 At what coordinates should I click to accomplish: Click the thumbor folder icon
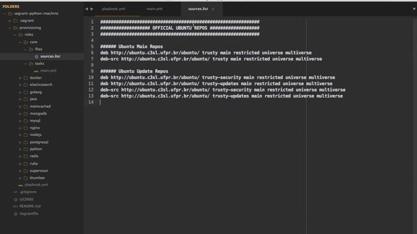26,178
